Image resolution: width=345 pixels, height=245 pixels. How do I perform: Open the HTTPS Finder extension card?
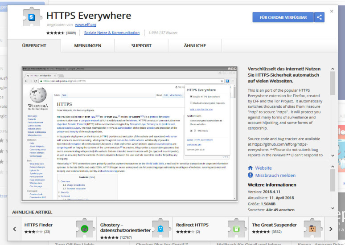click(x=59, y=229)
